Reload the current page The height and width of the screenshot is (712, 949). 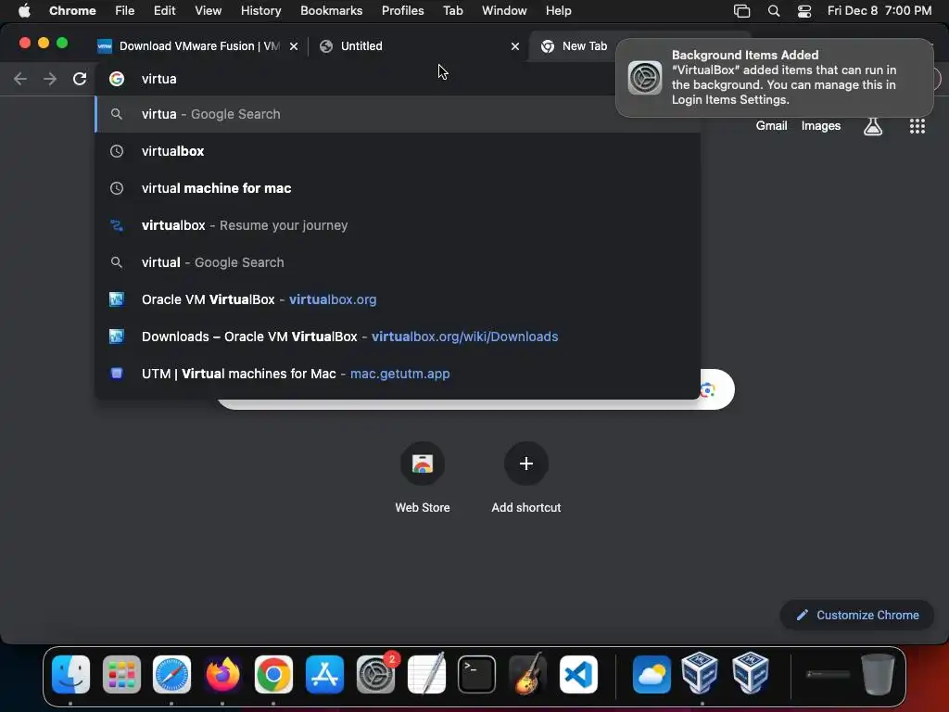pos(80,79)
